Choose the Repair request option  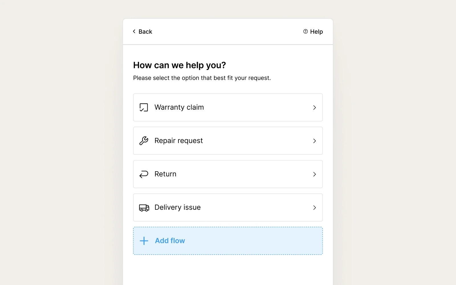228,141
